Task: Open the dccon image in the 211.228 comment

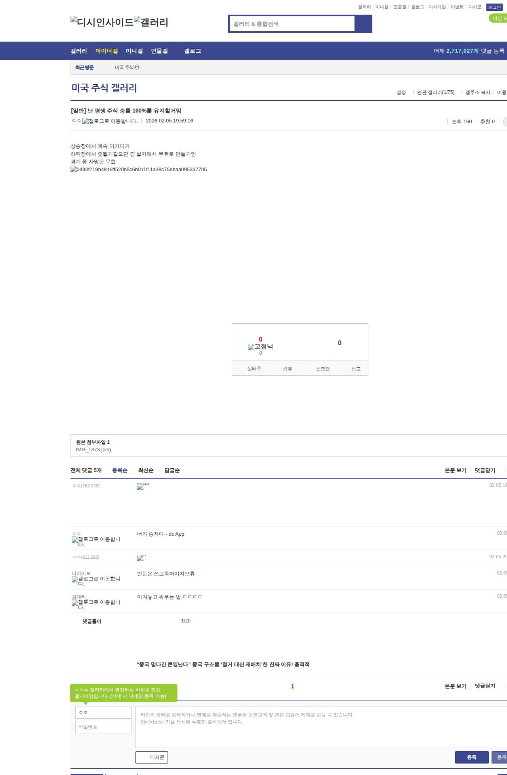Action: pos(140,558)
